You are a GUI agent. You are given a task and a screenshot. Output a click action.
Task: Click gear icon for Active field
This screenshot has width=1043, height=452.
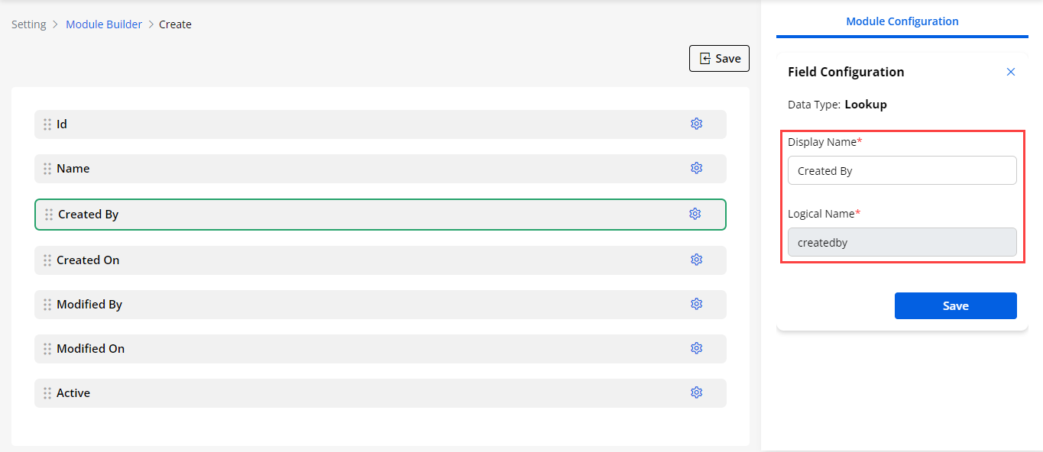coord(696,392)
